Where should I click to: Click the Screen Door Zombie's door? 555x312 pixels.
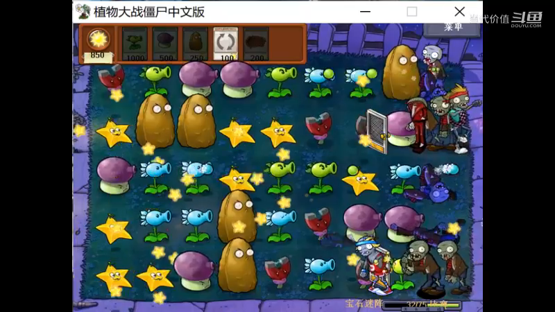377,130
